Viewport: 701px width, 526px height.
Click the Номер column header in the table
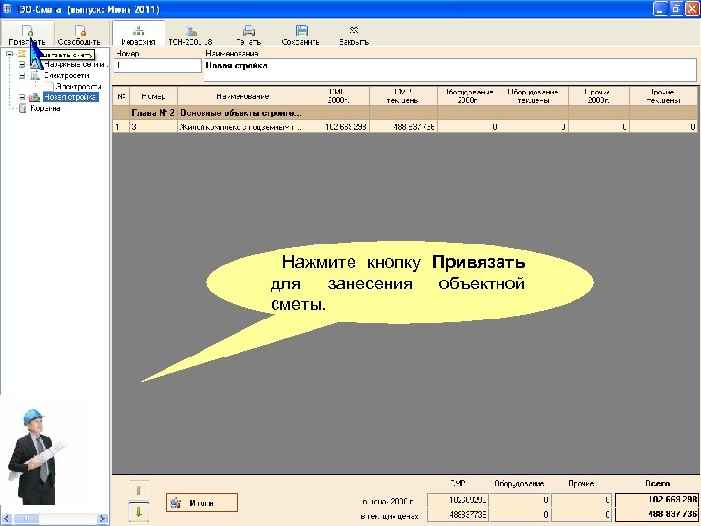(154, 96)
